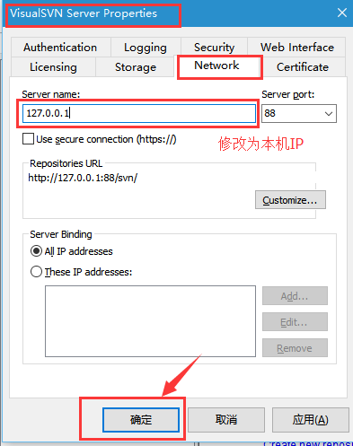Click the VisualSVN Server Properties title text
353x446 pixels.
point(84,13)
